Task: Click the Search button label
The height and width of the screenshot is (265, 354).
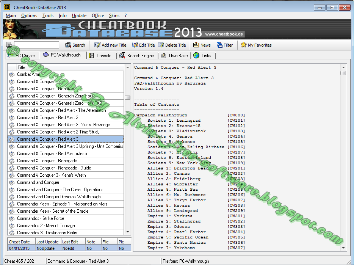Action: tap(79, 45)
